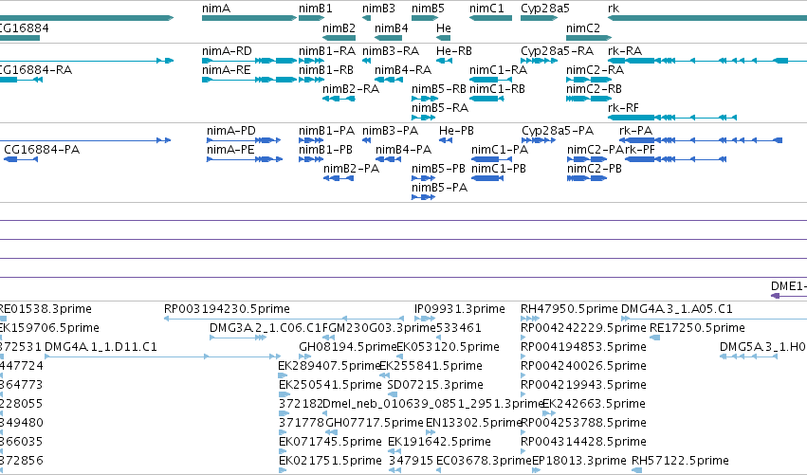Select the CG16884 gene label
Viewport: 807px width, 475px height.
coord(25,27)
